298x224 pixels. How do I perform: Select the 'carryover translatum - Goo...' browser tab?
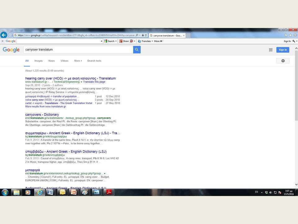coord(167,35)
